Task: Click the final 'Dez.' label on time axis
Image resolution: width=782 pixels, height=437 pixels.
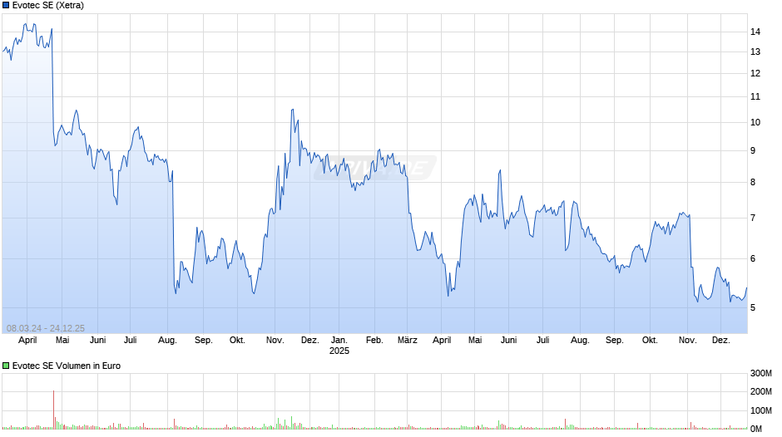Action: (720, 341)
